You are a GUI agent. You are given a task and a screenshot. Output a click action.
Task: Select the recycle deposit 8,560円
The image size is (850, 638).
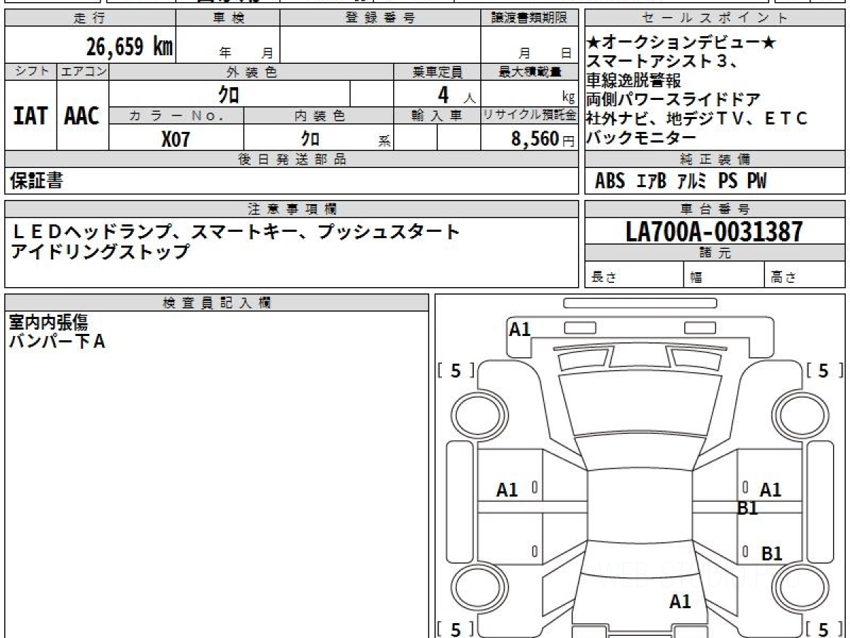pos(543,139)
